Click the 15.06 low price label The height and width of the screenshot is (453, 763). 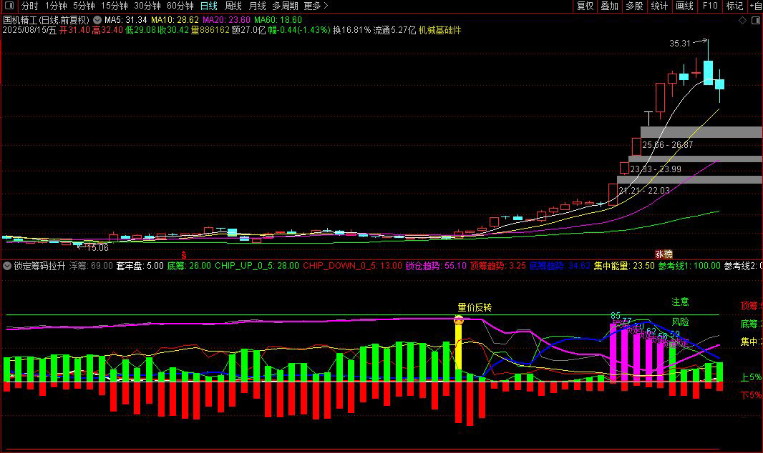click(x=97, y=248)
